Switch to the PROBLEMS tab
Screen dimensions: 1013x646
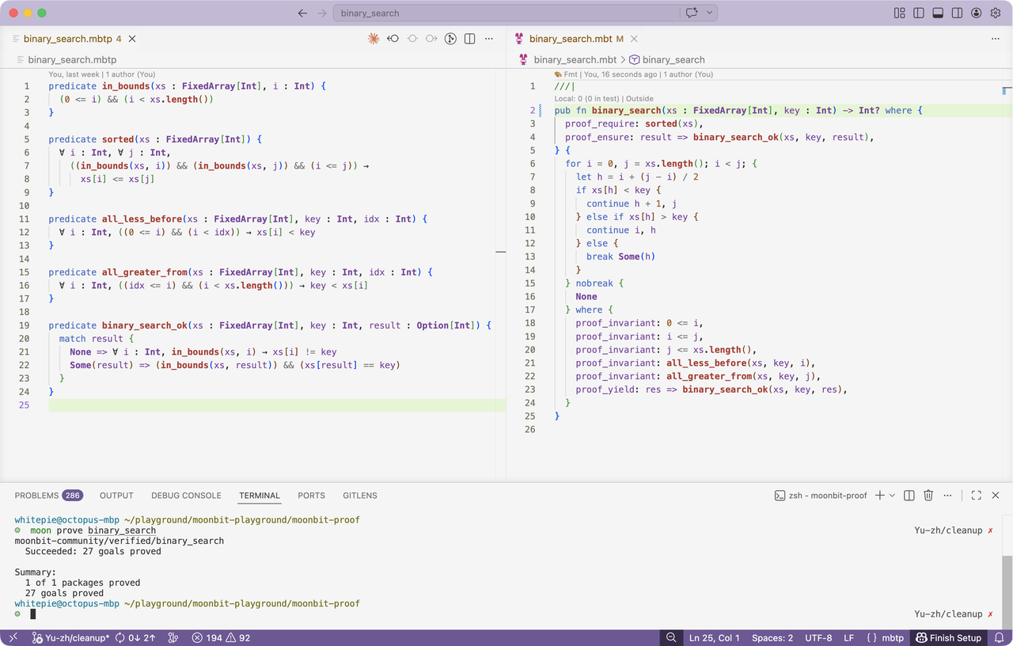tap(36, 496)
